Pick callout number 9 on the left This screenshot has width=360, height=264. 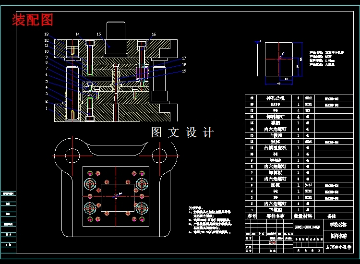point(47,57)
